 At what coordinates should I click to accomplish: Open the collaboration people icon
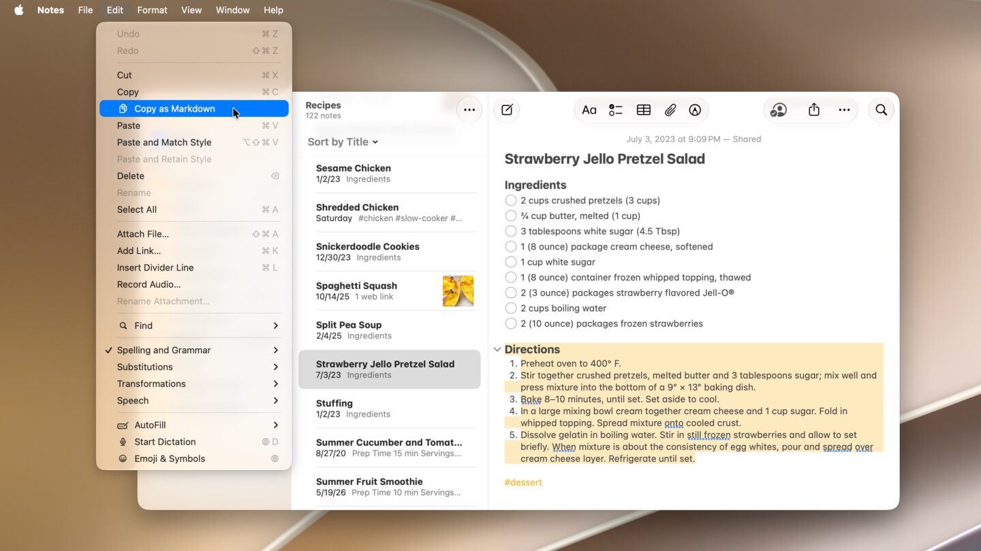coord(779,110)
